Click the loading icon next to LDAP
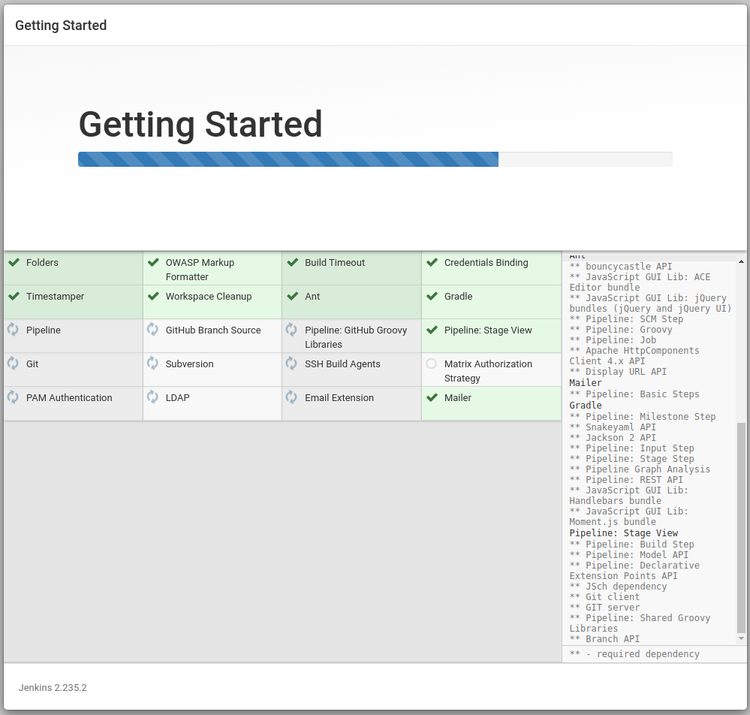Image resolution: width=750 pixels, height=715 pixels. [152, 397]
